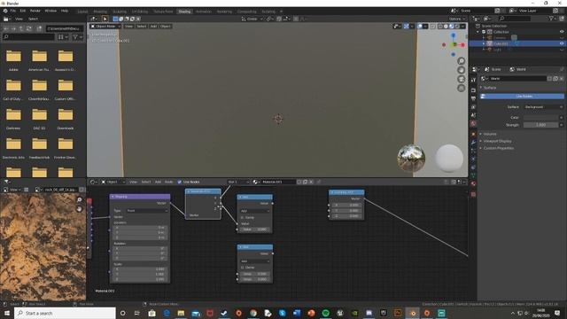Click the viewport zoom magnifier gizmo
This screenshot has height=319, width=567.
click(x=461, y=61)
